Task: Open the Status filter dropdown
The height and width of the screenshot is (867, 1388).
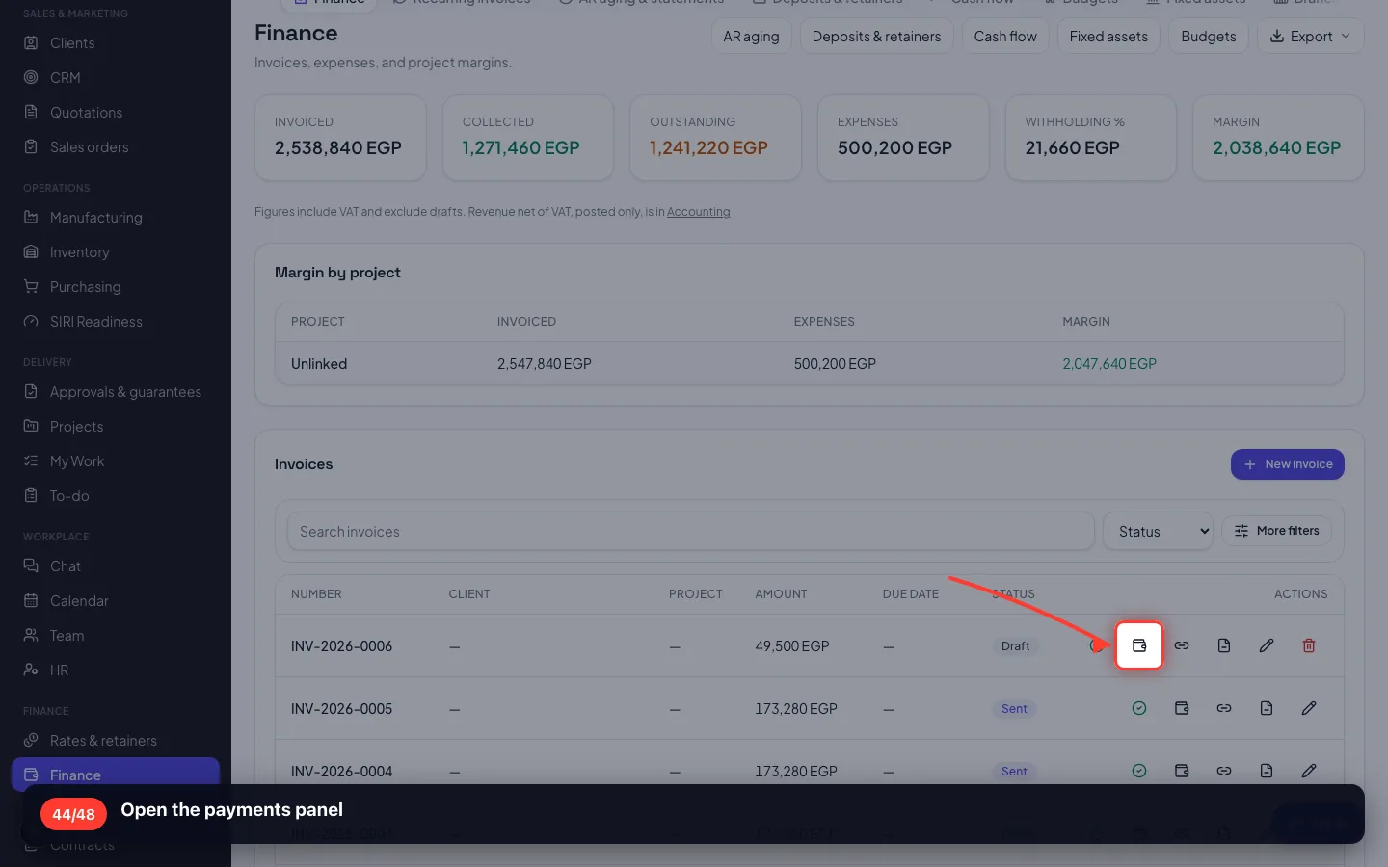Action: tap(1158, 532)
